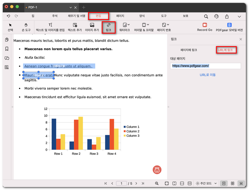This screenshot has height=190, width=249.
Task: Select the 손 도구 hand tool
Action: click(x=26, y=27)
